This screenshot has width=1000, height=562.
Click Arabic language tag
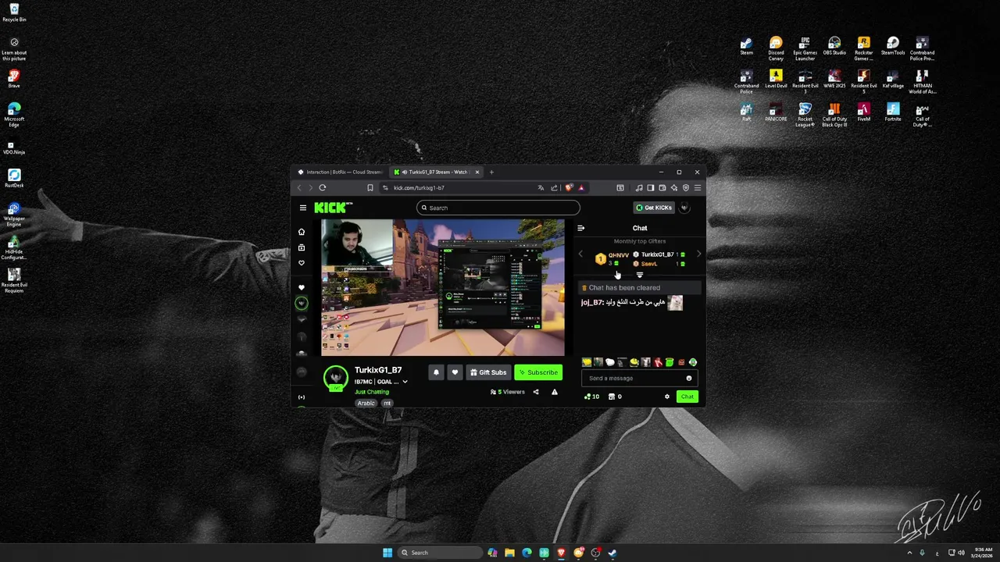pos(366,404)
